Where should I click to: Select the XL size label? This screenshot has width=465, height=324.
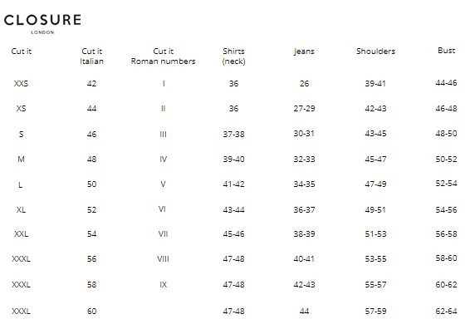pyautogui.click(x=21, y=210)
